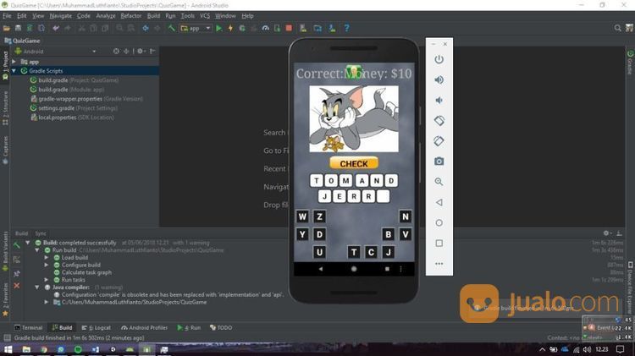This screenshot has width=635, height=356.
Task: Open the Build menu
Action: [153, 16]
